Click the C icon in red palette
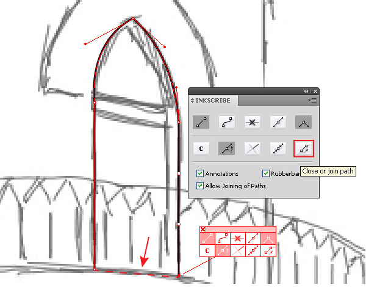The image size is (366, 287). (x=207, y=251)
